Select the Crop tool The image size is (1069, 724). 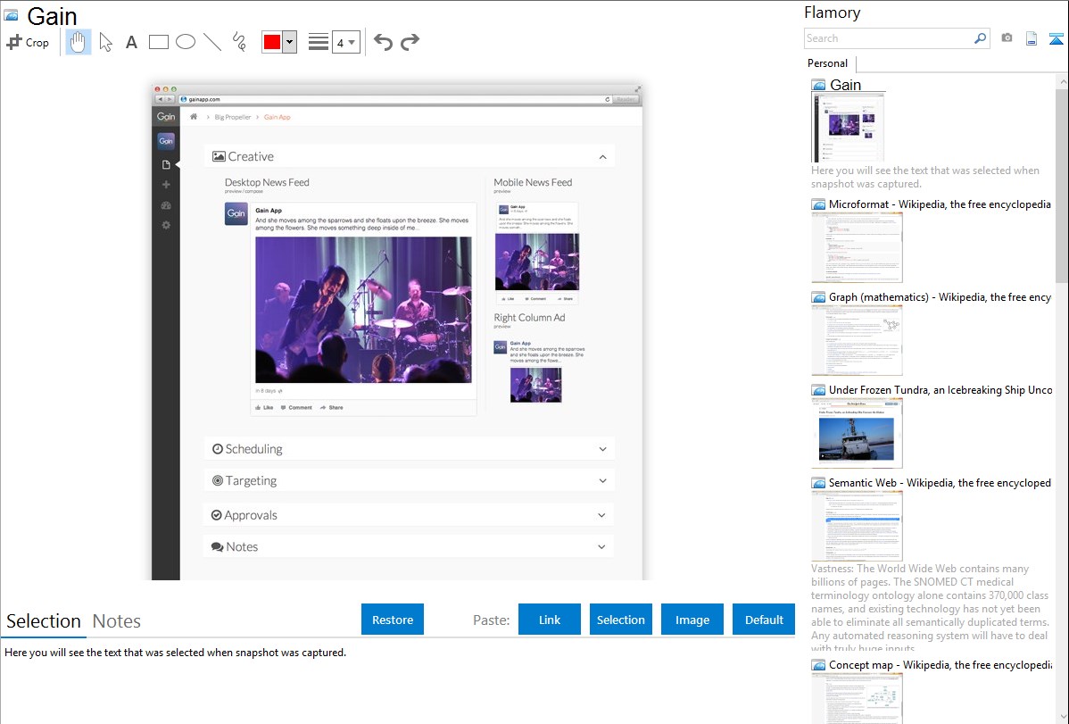(x=28, y=42)
